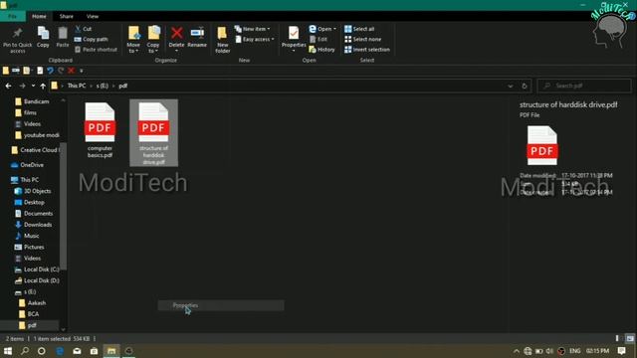637x358 pixels.
Task: Go forward in folder history
Action: tap(22, 87)
